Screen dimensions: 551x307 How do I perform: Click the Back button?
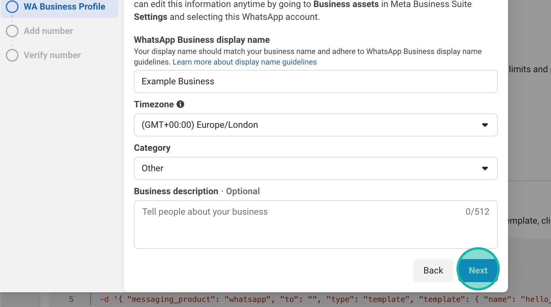pos(433,270)
